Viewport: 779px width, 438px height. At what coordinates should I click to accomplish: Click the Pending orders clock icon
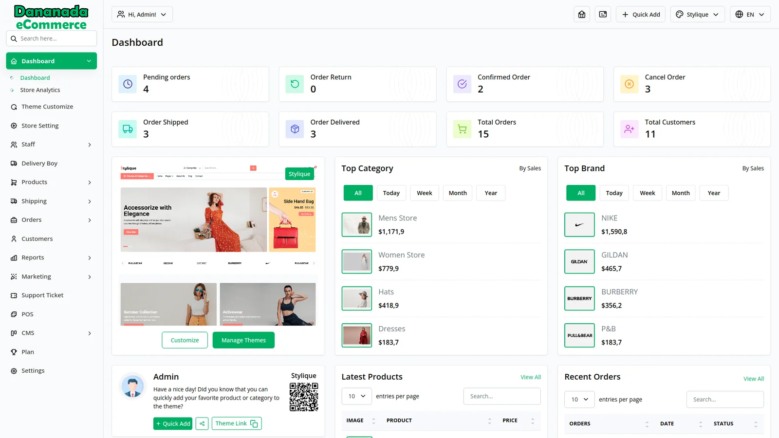point(128,84)
